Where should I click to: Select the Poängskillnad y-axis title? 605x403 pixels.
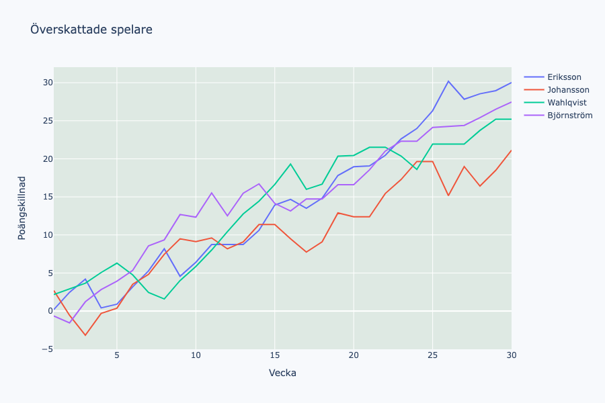(22, 208)
